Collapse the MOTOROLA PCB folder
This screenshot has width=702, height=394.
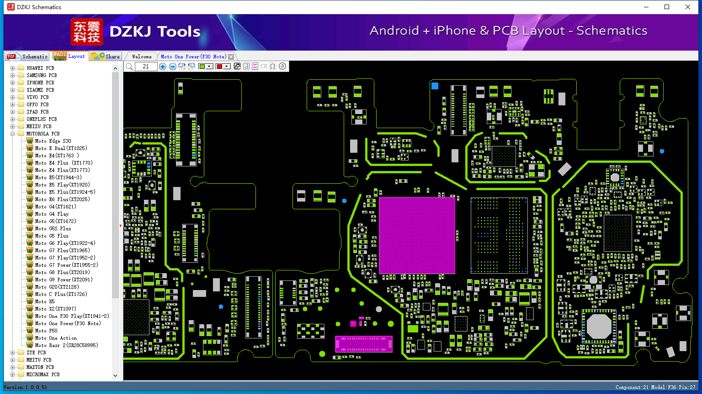click(13, 134)
